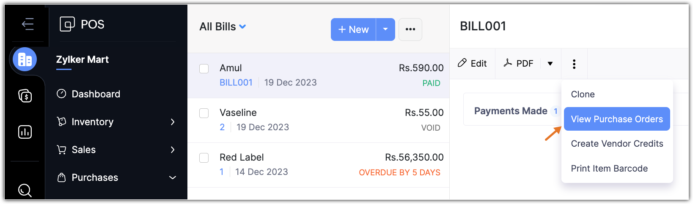Image resolution: width=693 pixels, height=204 pixels.
Task: Open the vertical three-dot bill menu
Action: [574, 64]
